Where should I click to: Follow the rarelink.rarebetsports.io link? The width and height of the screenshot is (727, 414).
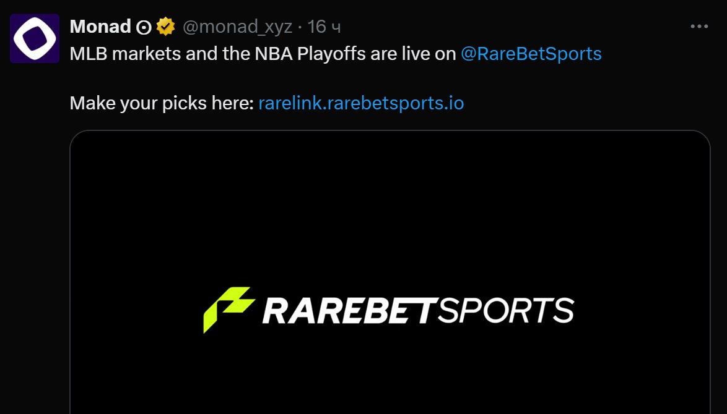(x=361, y=103)
